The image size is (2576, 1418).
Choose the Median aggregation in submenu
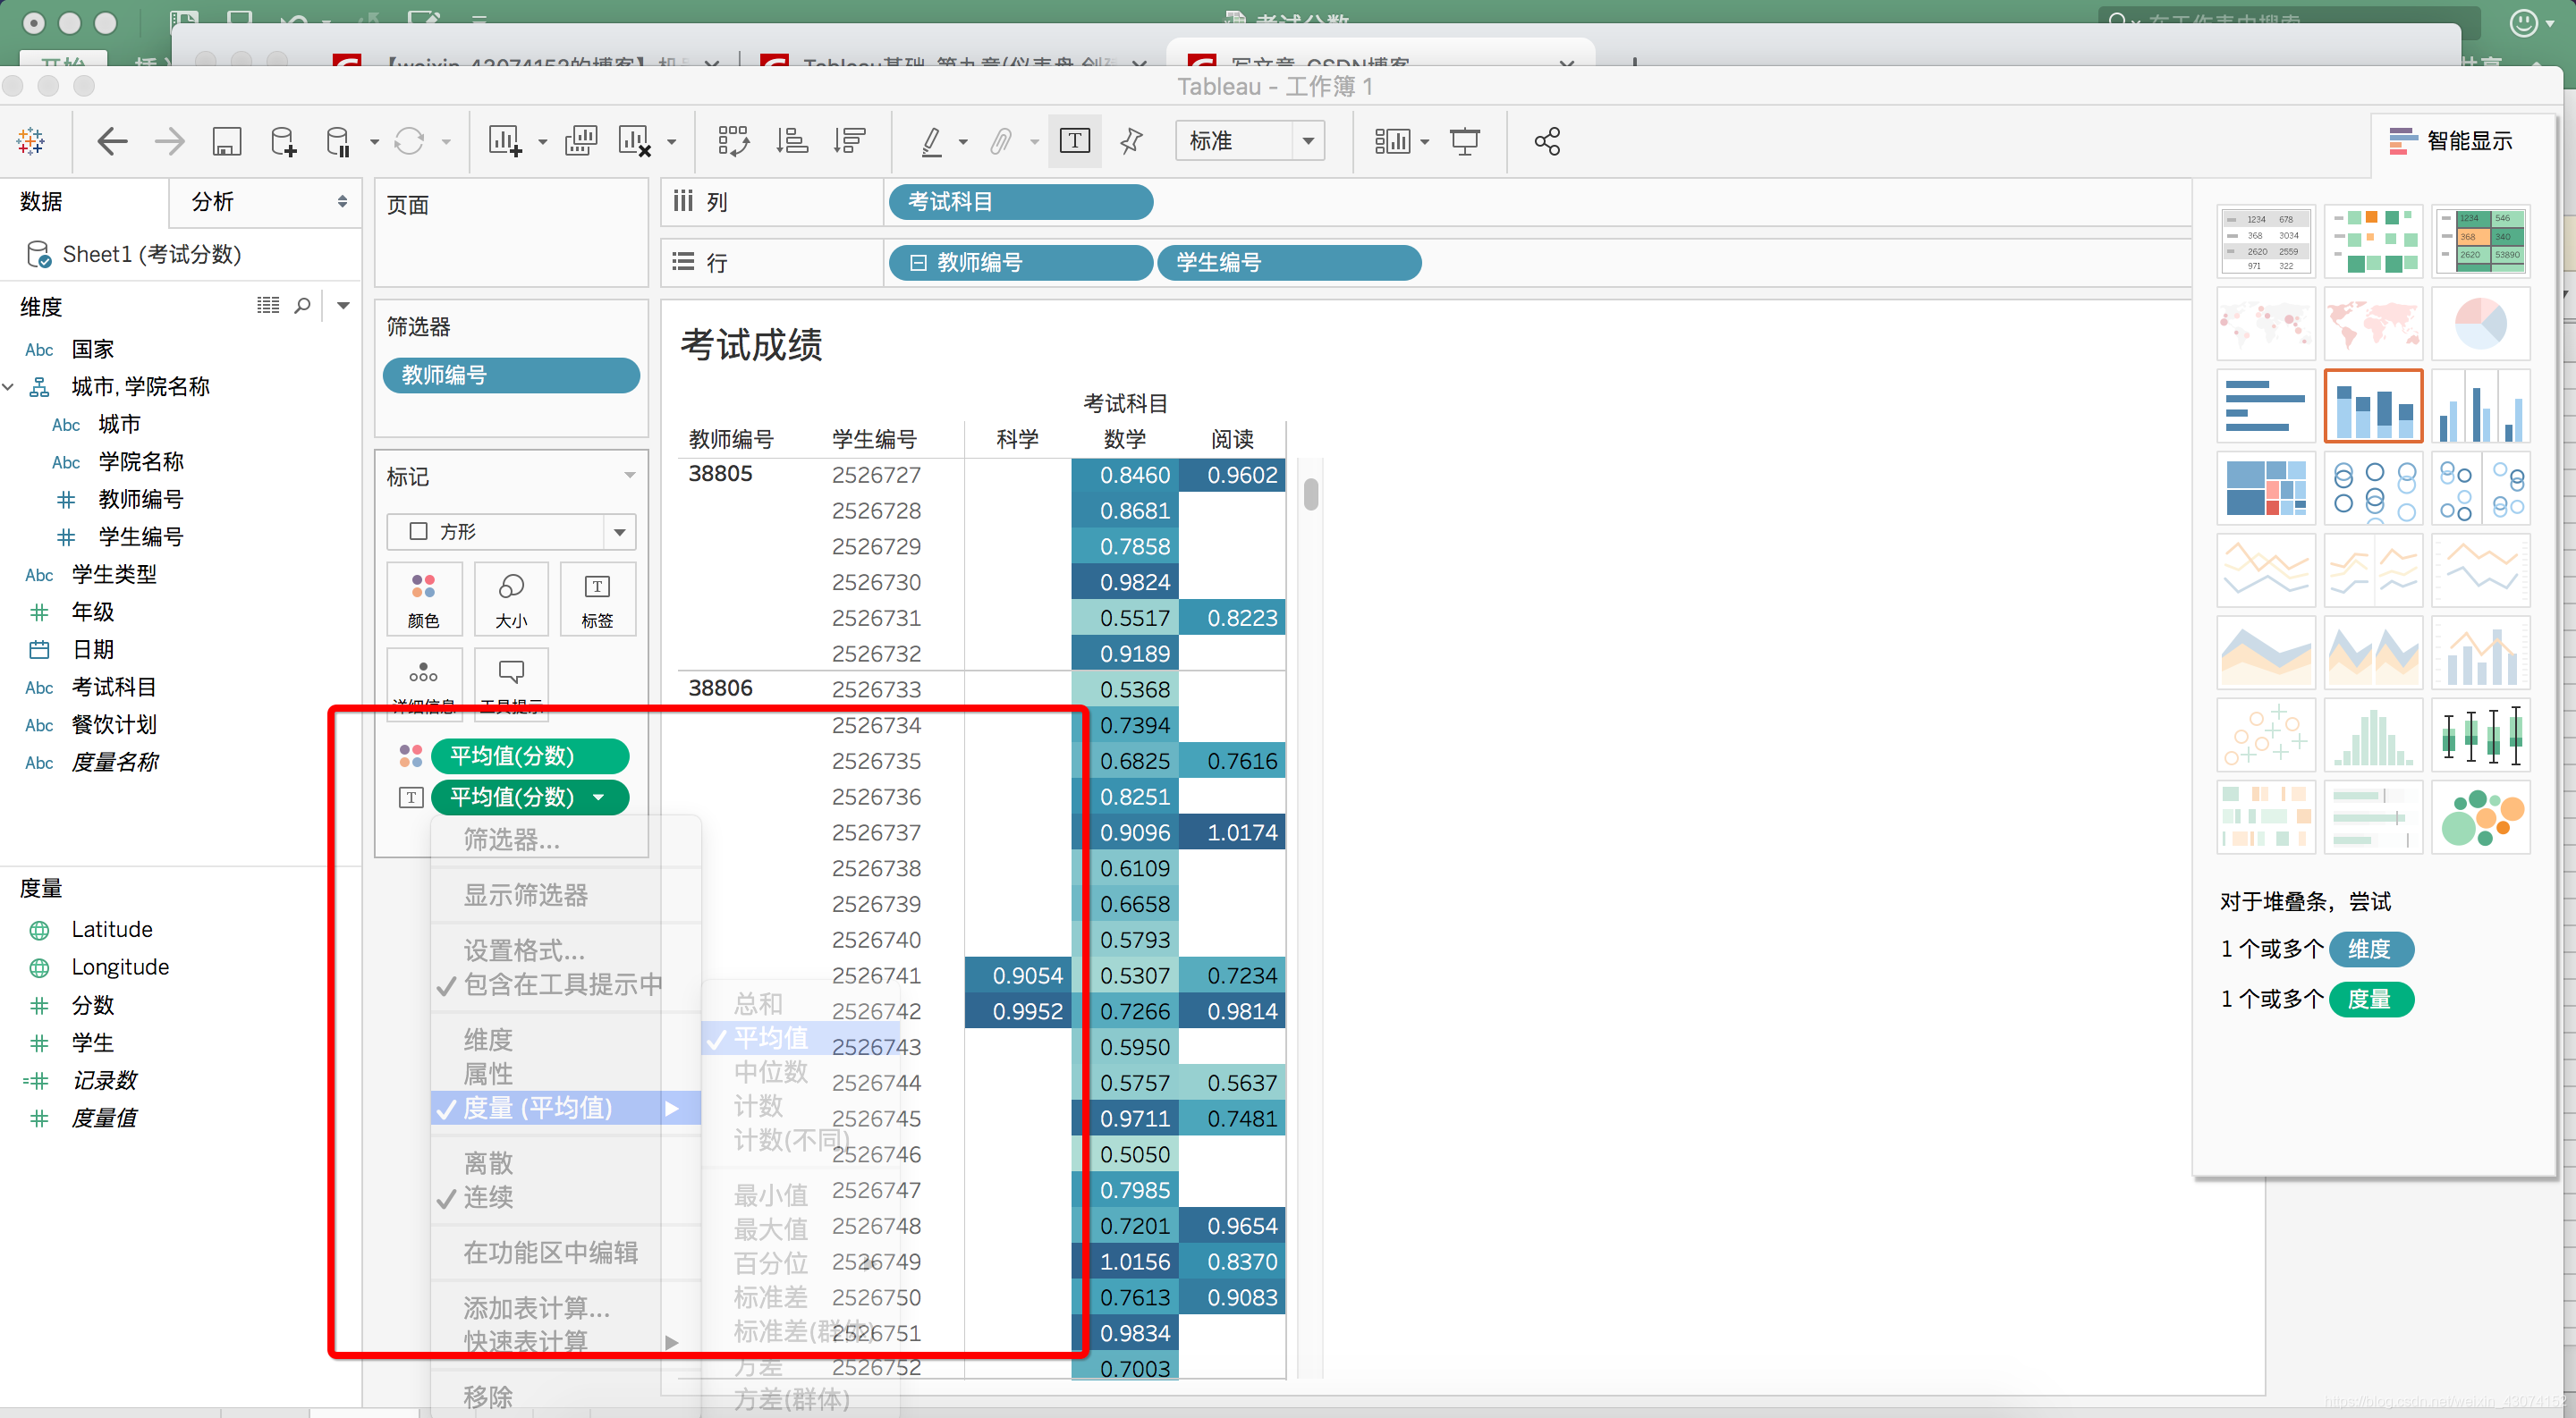tap(770, 1071)
